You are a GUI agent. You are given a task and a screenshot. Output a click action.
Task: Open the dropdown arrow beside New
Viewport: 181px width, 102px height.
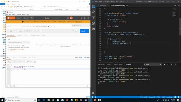point(14,18)
